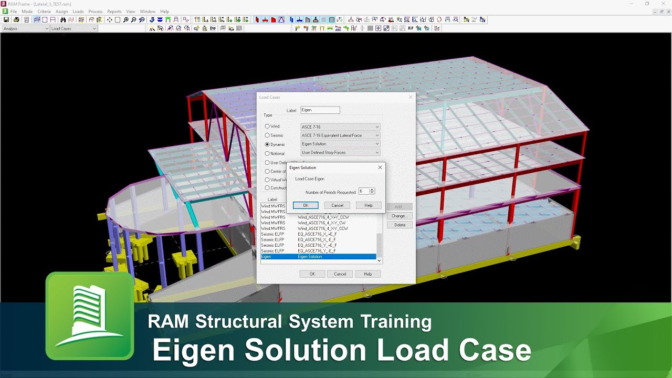Click the blue beam icon in toolbar
672x378 pixels.
pyautogui.click(x=299, y=19)
